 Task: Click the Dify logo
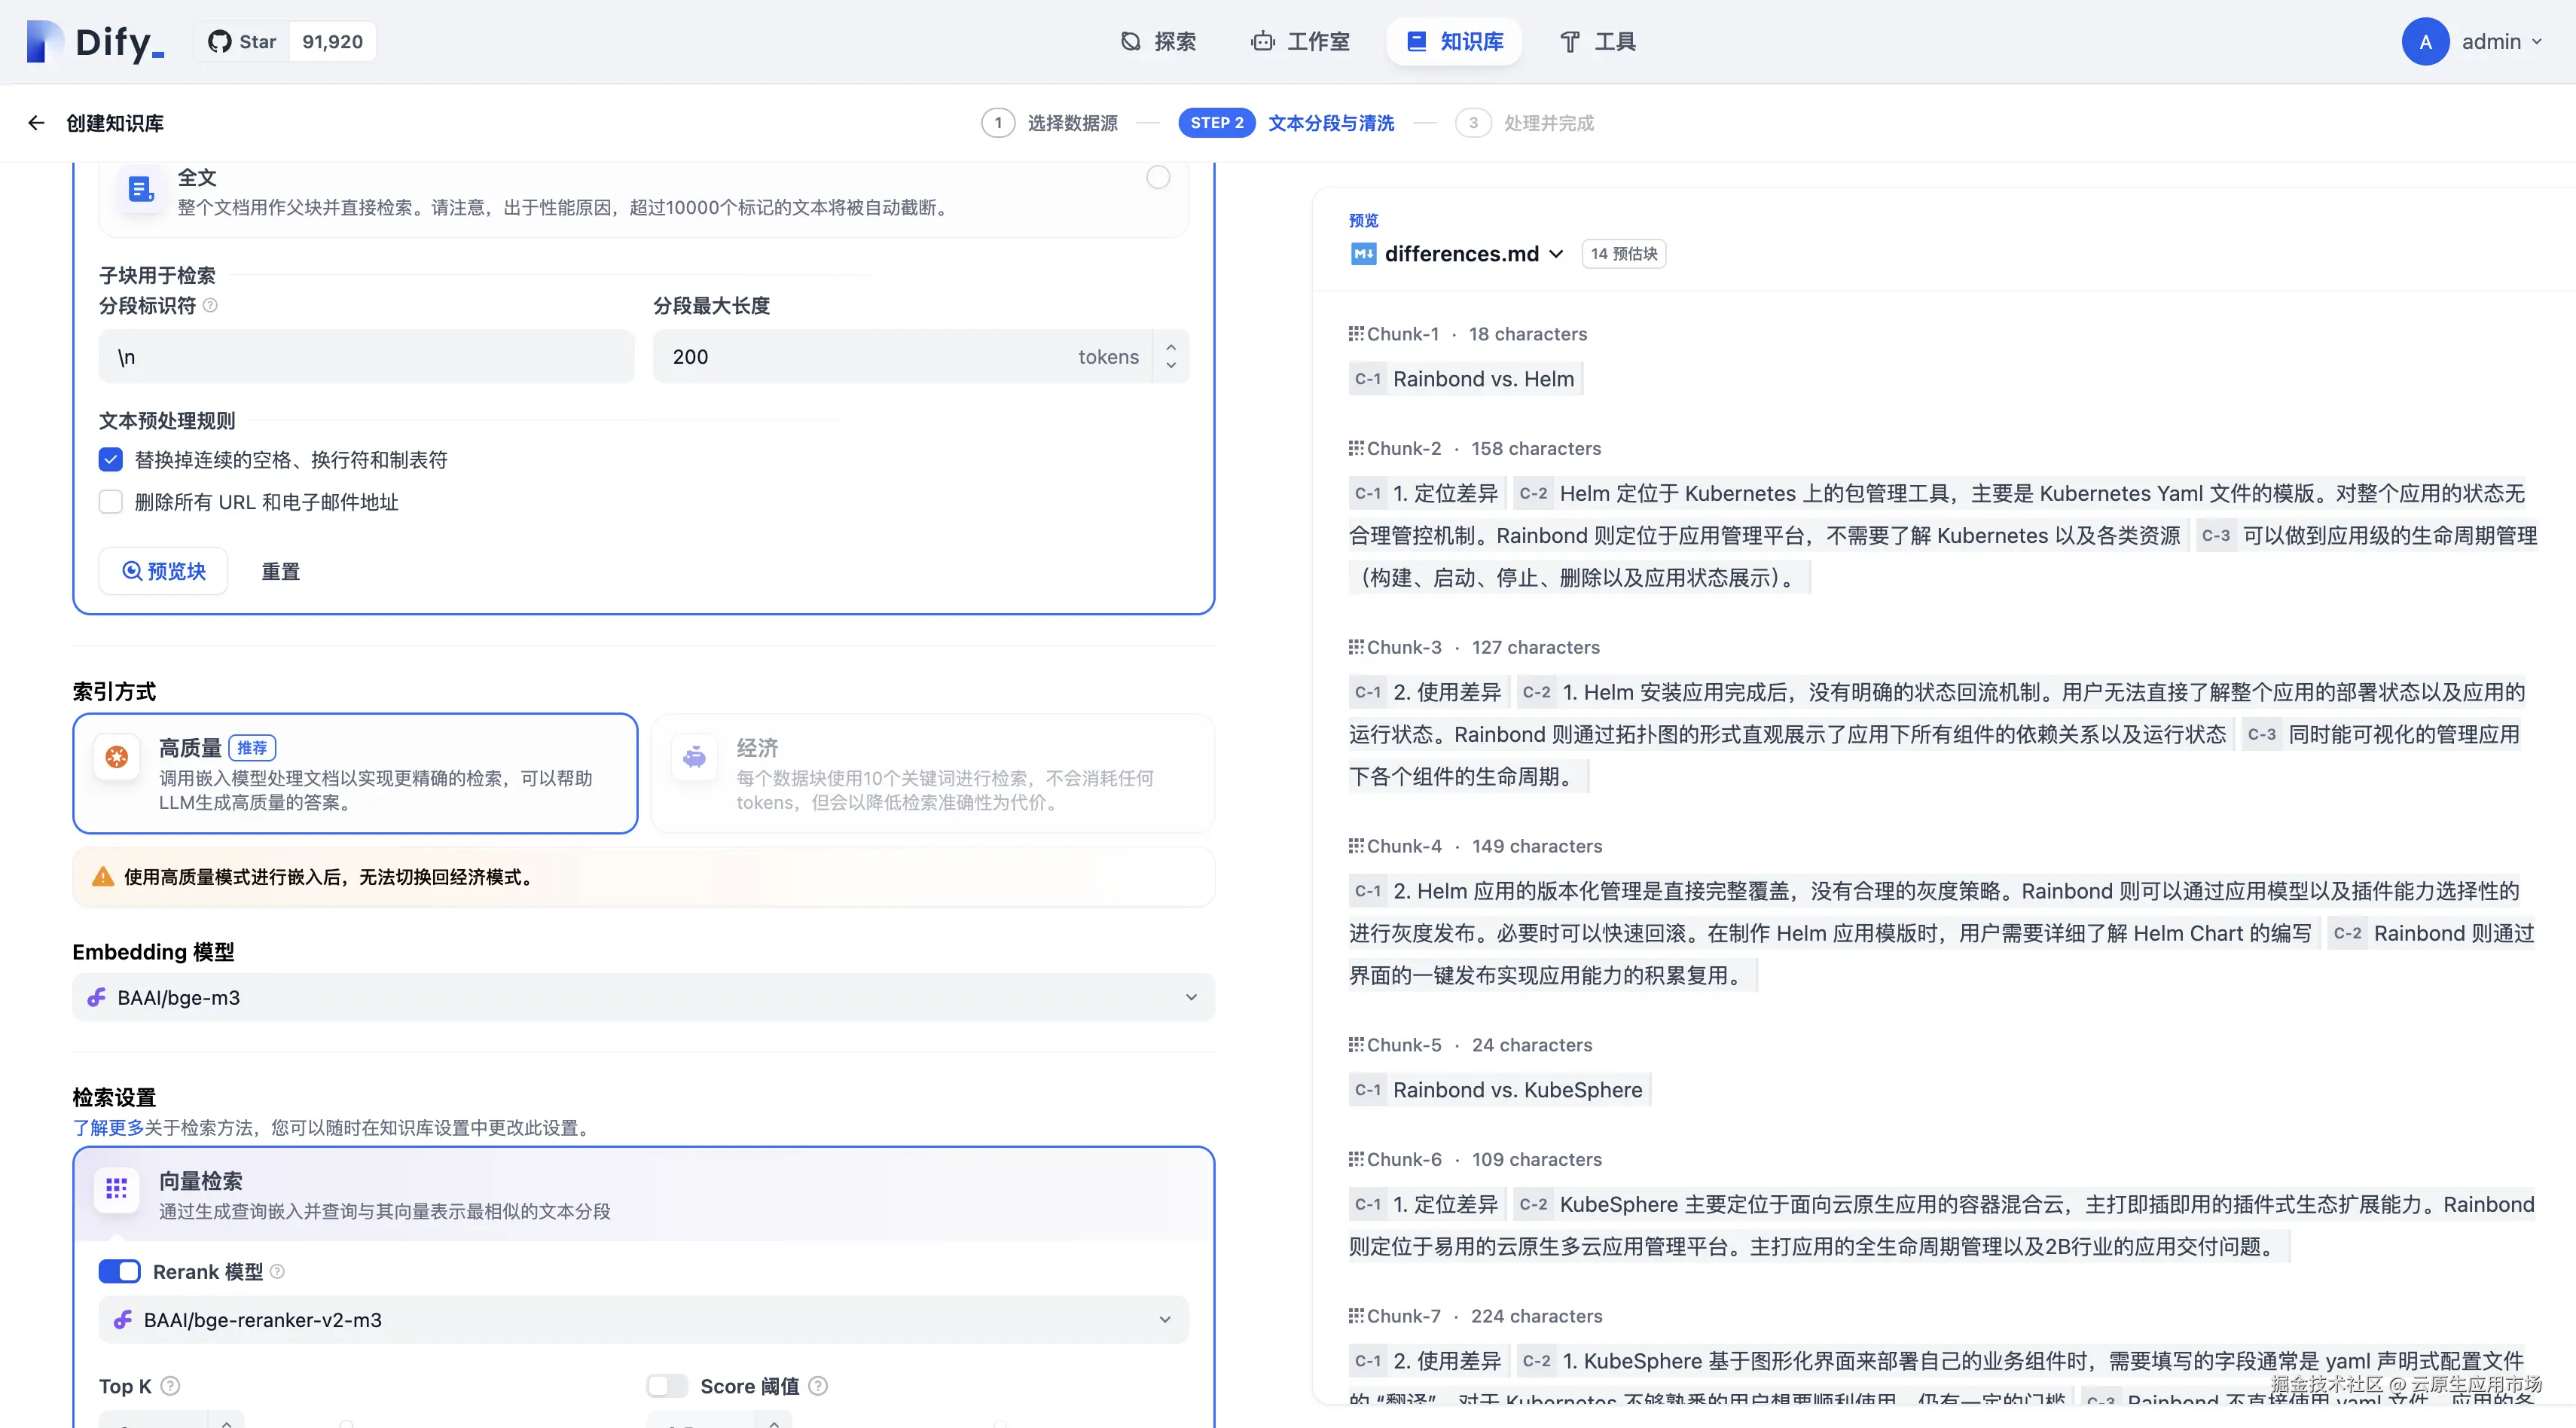pyautogui.click(x=95, y=42)
